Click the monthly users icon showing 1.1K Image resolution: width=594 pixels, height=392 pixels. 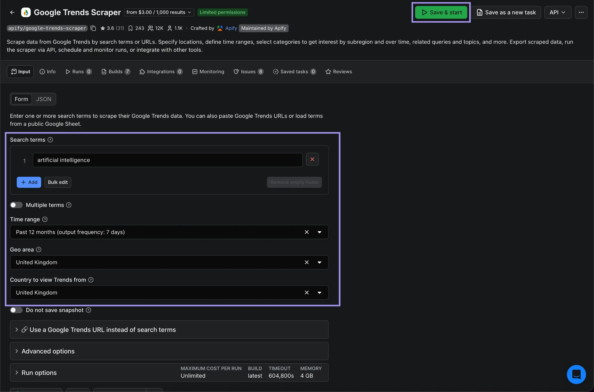click(170, 28)
